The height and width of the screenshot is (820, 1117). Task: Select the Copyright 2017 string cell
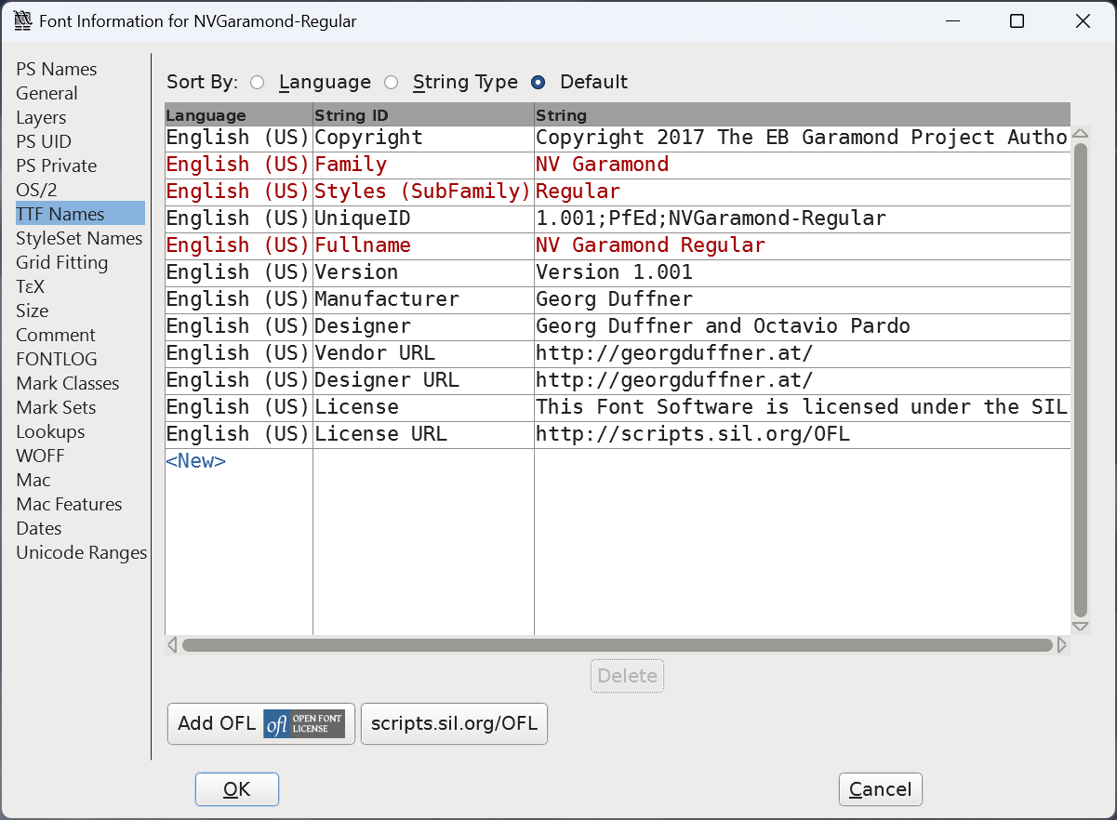pos(803,138)
